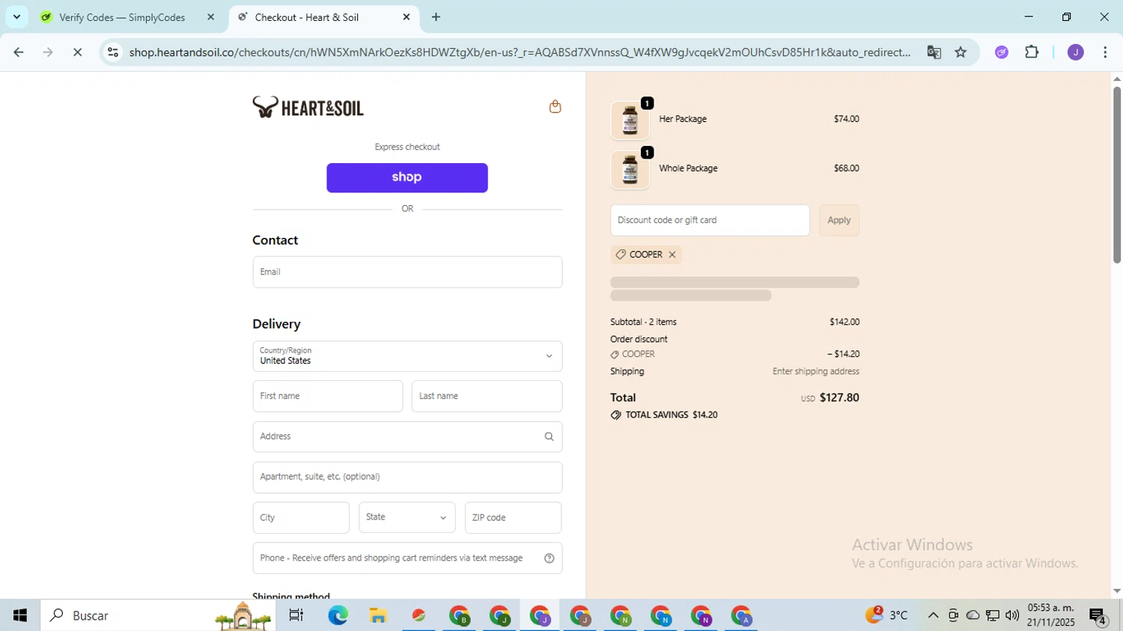This screenshot has width=1123, height=631.
Task: Expand the State dropdown
Action: pyautogui.click(x=407, y=517)
